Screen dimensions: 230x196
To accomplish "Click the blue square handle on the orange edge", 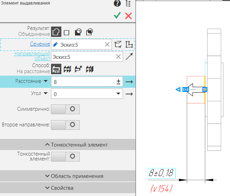I will [x=205, y=89].
